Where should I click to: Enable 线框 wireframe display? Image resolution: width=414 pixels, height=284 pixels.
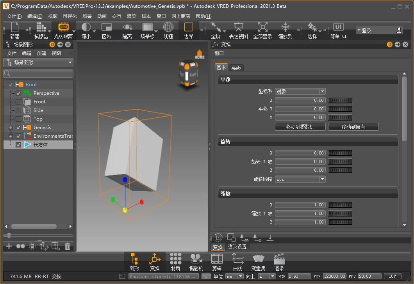click(168, 30)
